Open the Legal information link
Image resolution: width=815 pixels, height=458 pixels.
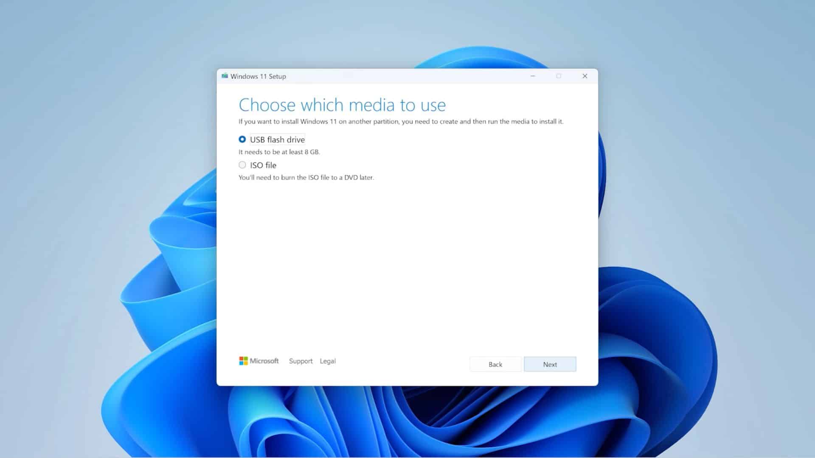coord(327,361)
